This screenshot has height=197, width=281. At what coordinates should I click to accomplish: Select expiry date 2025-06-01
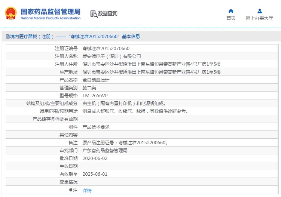pos(95,174)
